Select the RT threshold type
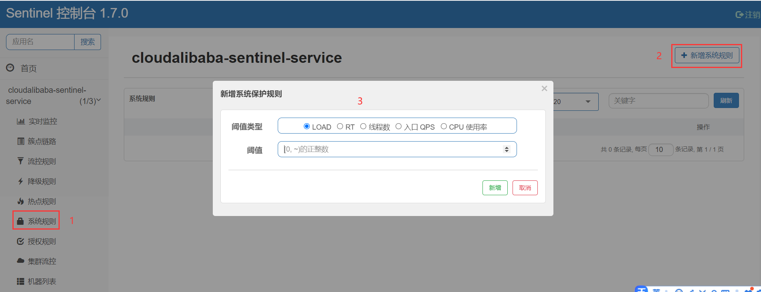The width and height of the screenshot is (761, 292). 340,126
